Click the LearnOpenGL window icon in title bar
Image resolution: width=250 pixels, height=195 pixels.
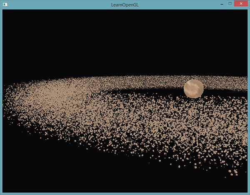point(5,4)
